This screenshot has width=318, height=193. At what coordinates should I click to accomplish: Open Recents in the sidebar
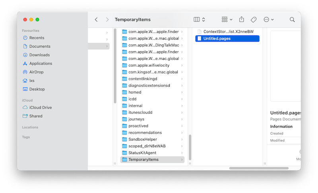click(37, 38)
